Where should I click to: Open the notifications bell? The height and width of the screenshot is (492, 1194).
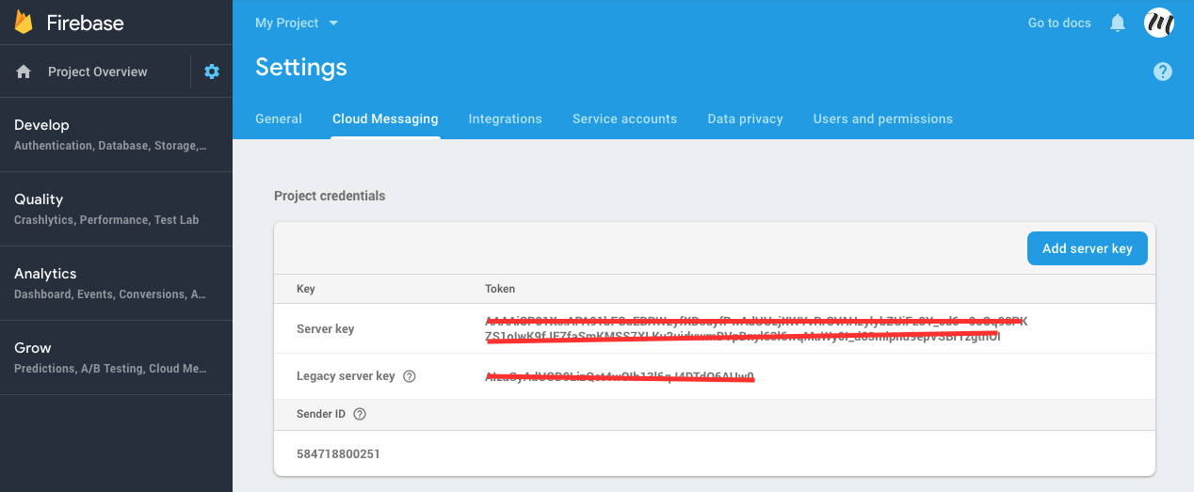[1118, 23]
